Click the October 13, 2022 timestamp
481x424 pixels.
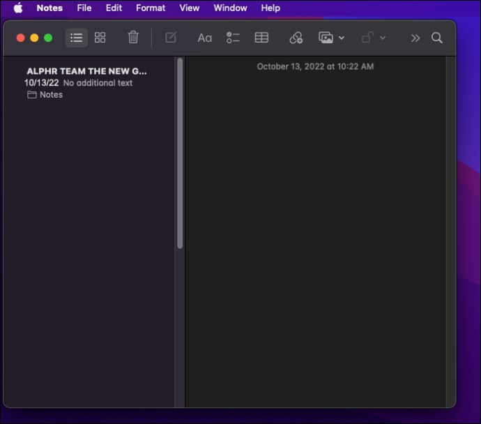[x=315, y=66]
